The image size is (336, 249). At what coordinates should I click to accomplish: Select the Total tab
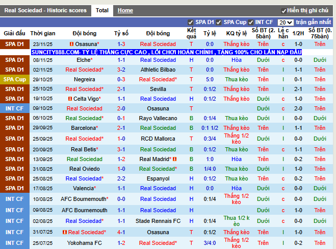click(102, 10)
